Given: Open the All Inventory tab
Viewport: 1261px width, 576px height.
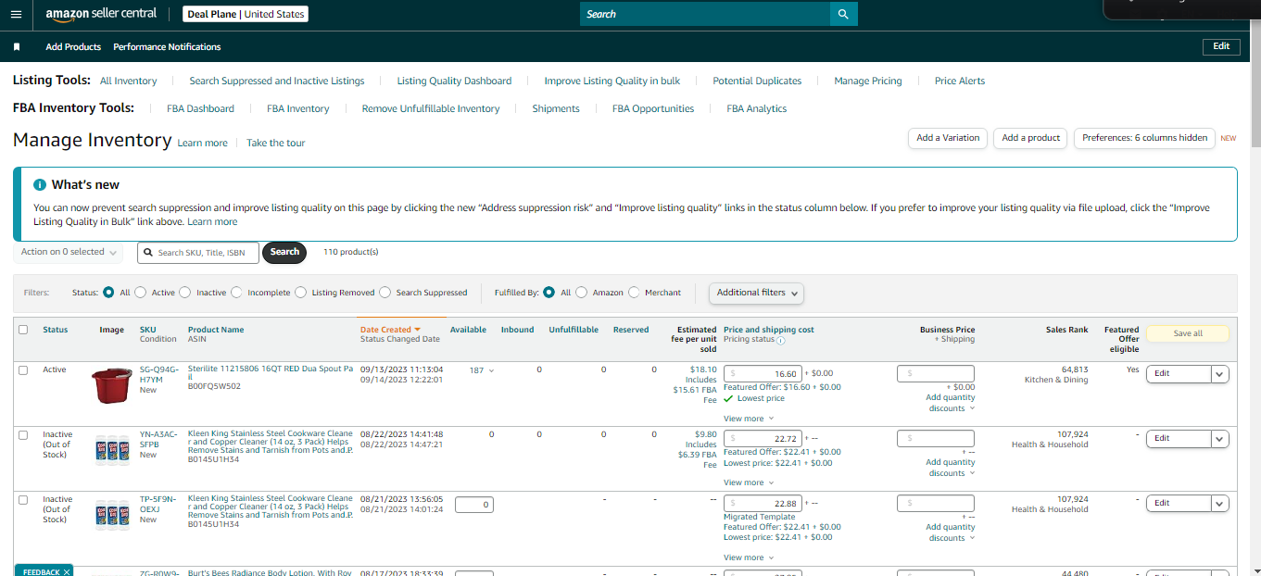Looking at the screenshot, I should coord(128,81).
